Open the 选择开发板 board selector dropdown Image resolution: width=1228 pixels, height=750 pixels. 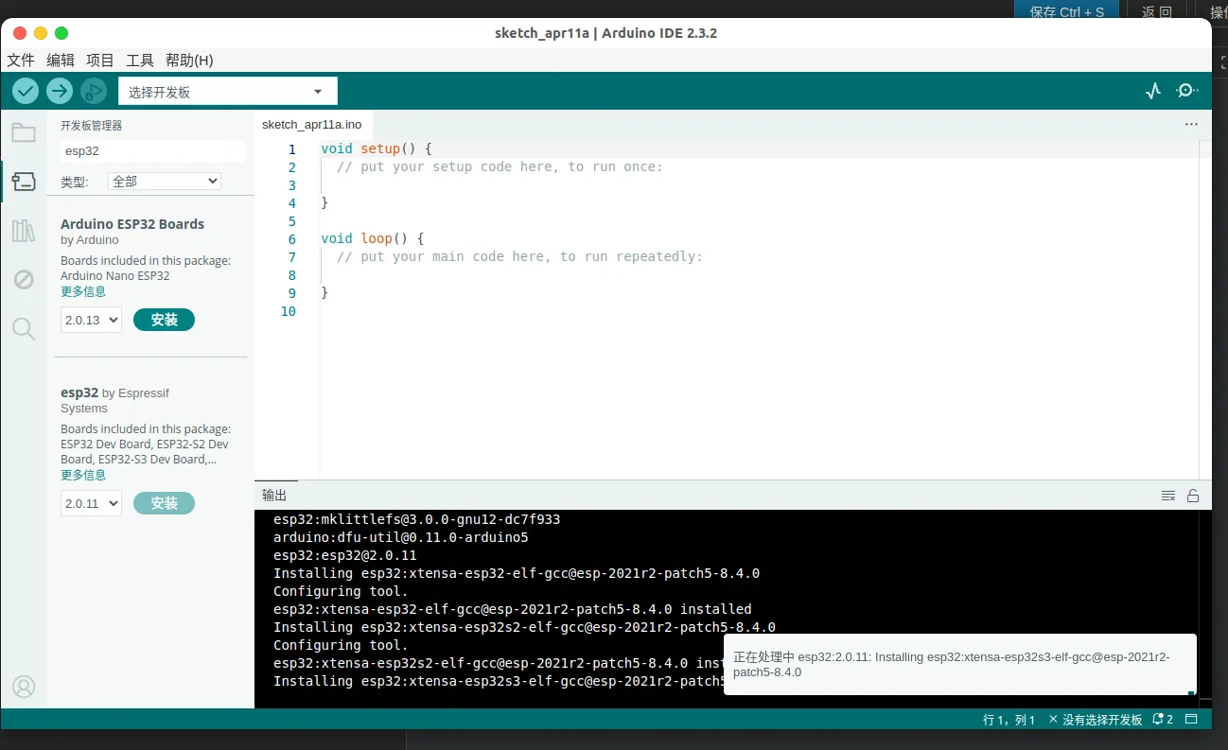227,92
